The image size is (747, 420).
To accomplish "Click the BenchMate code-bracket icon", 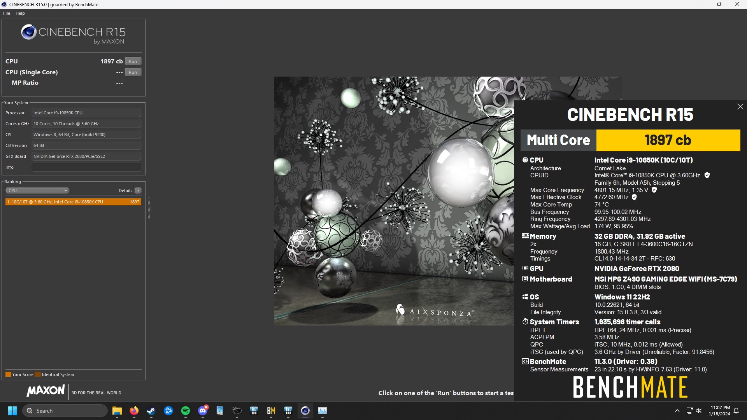I will 525,361.
